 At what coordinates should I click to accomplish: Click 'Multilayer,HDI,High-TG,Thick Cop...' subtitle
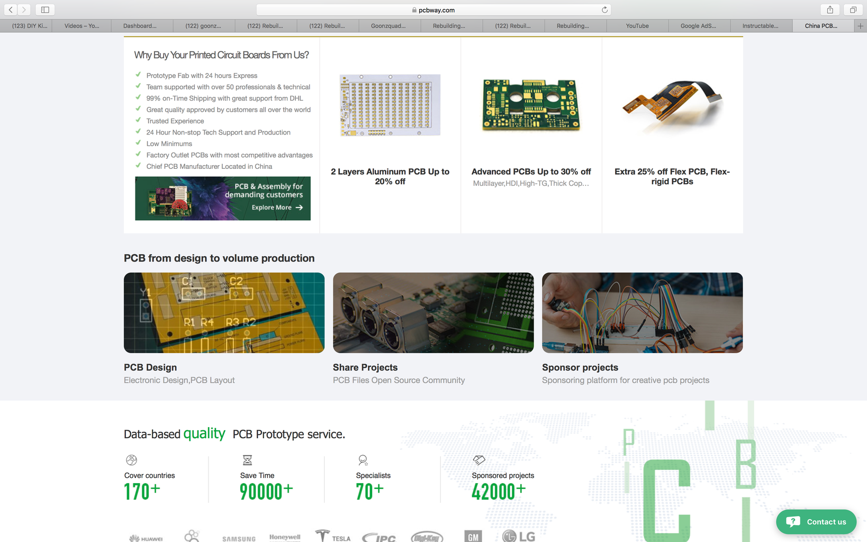(x=531, y=183)
